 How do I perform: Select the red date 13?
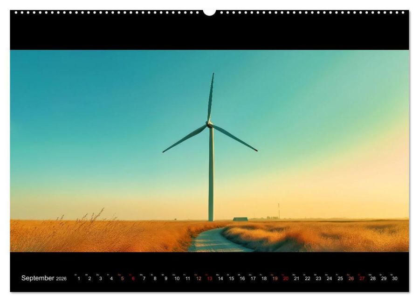tap(209, 279)
